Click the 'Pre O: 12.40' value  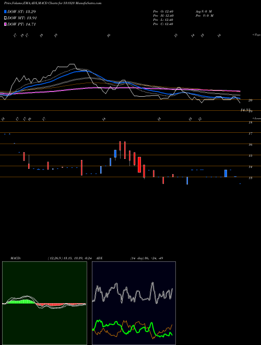click(163, 11)
